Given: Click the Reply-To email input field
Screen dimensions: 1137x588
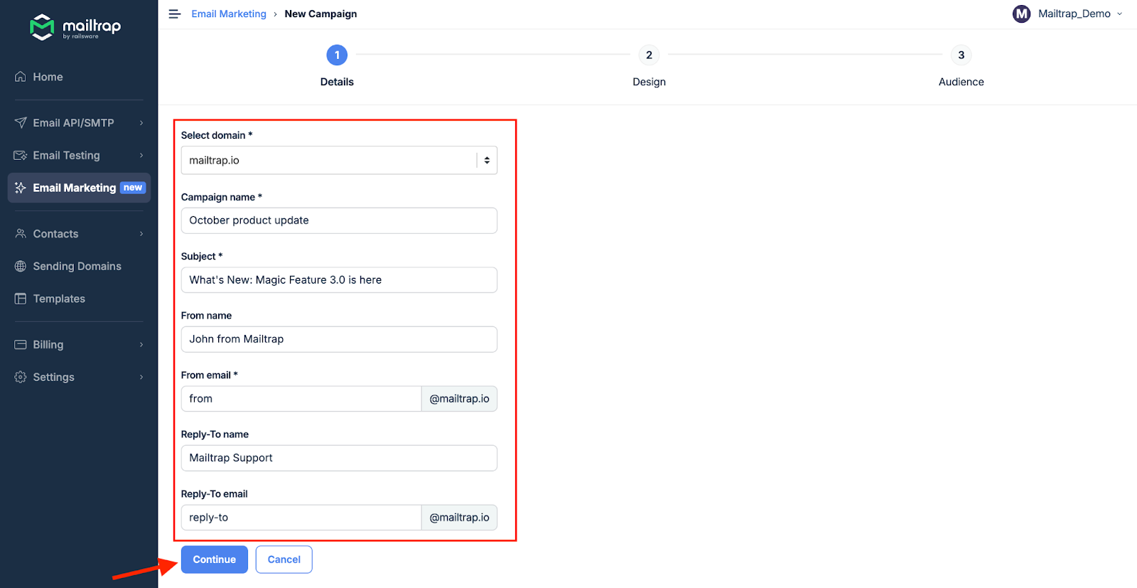Looking at the screenshot, I should (x=301, y=518).
